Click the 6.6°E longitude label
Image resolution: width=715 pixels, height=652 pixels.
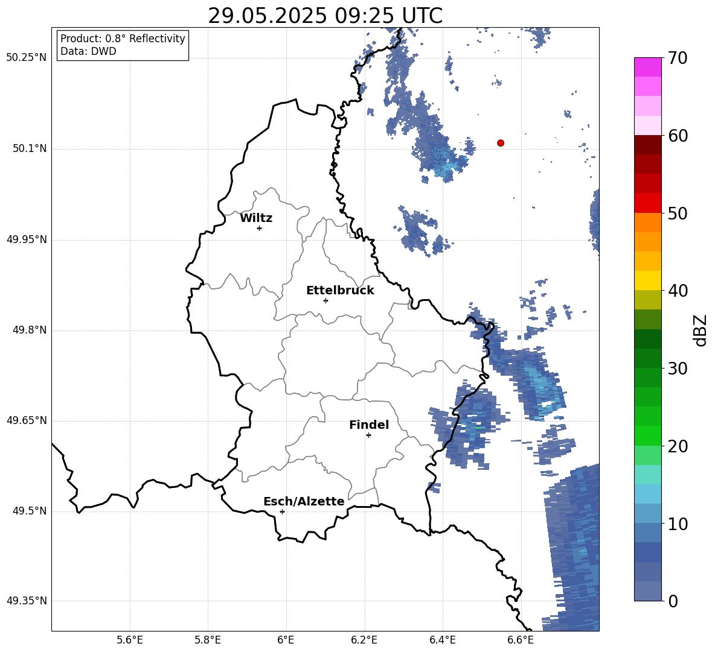(521, 640)
